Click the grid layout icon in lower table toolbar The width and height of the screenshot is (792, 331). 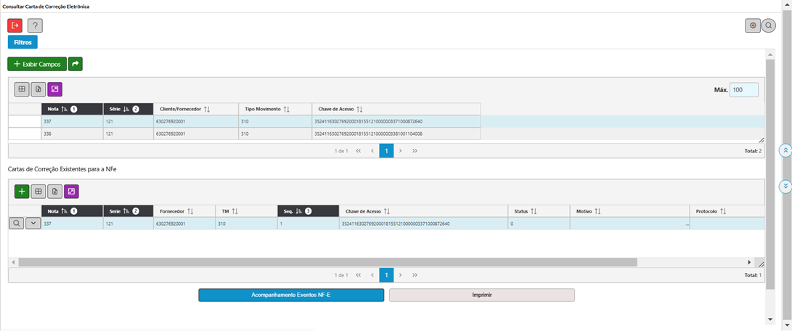tap(38, 192)
